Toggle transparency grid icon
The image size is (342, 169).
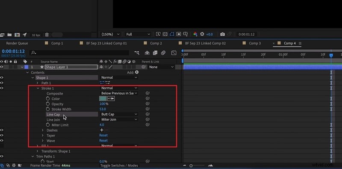165,34
